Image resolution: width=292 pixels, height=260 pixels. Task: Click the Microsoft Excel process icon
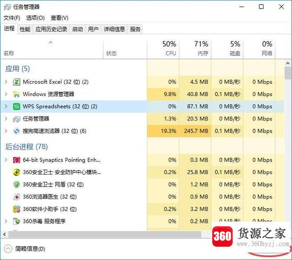(x=16, y=82)
